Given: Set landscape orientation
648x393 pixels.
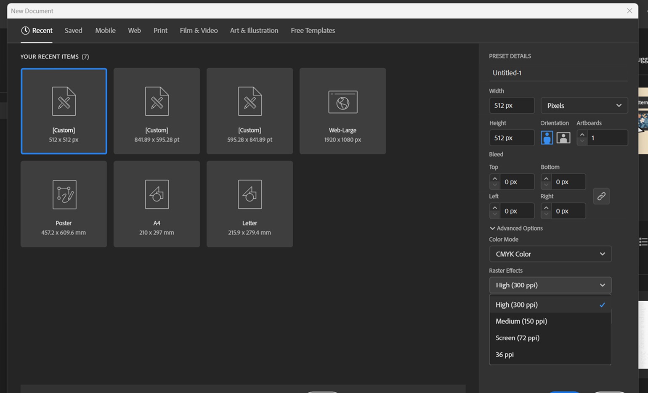Looking at the screenshot, I should [563, 138].
